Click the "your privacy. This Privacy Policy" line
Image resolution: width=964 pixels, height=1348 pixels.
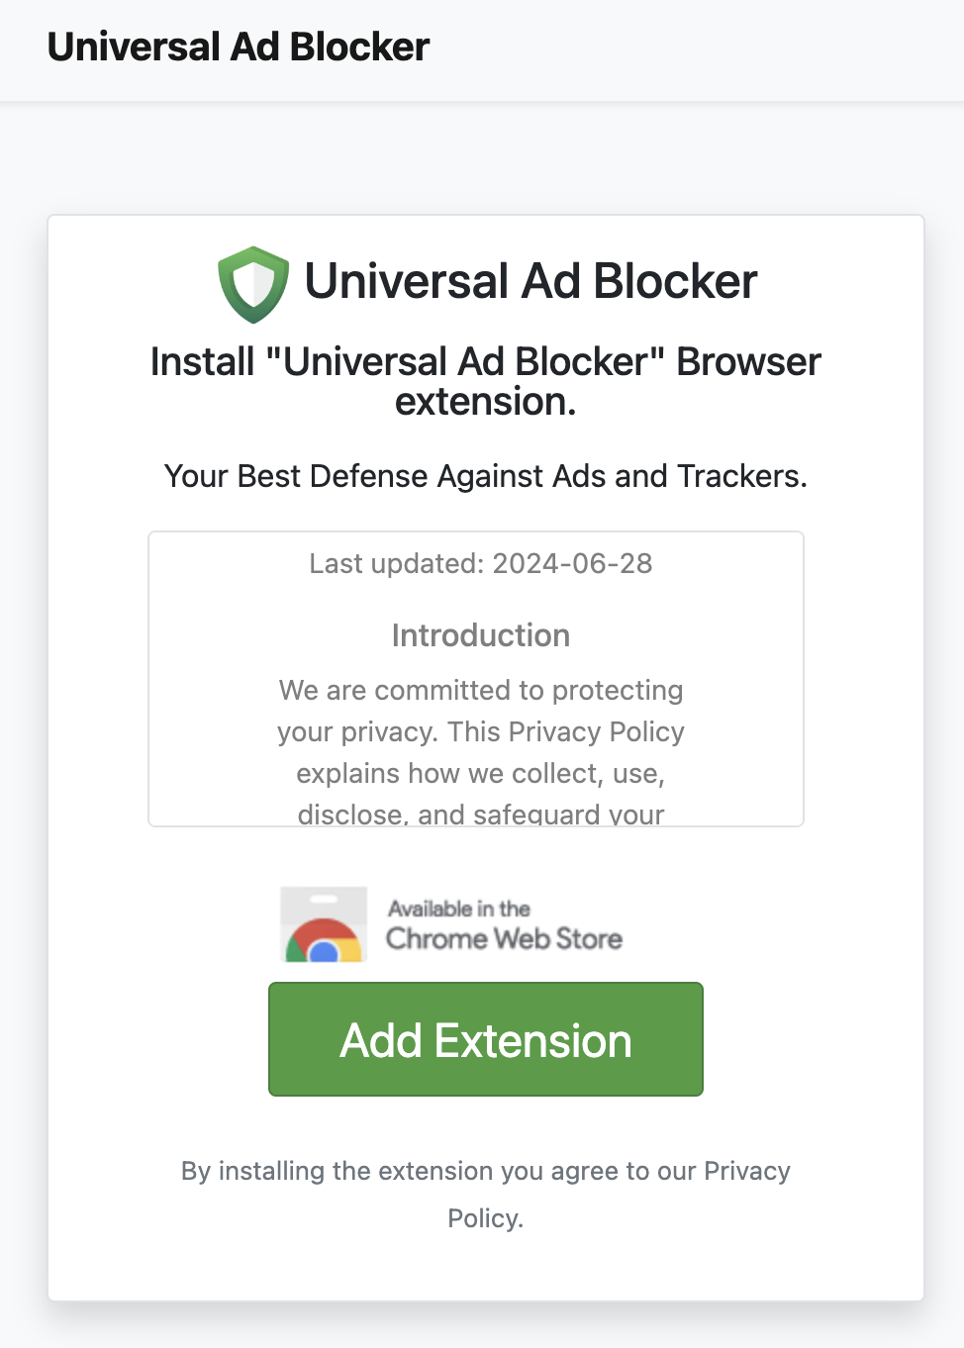tap(481, 732)
